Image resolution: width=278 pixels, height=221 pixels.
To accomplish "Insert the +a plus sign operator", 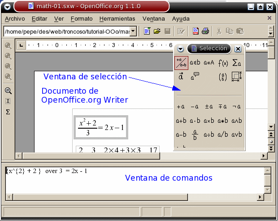I will pos(181,107).
